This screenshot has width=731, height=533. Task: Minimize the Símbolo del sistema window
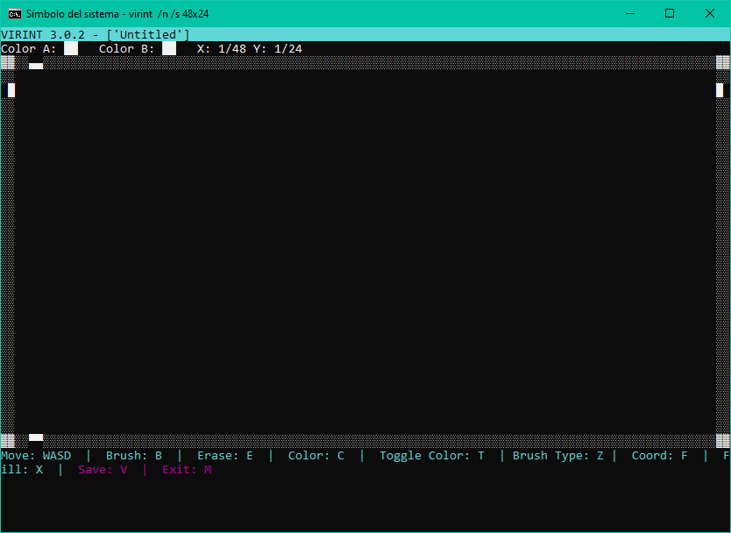630,13
